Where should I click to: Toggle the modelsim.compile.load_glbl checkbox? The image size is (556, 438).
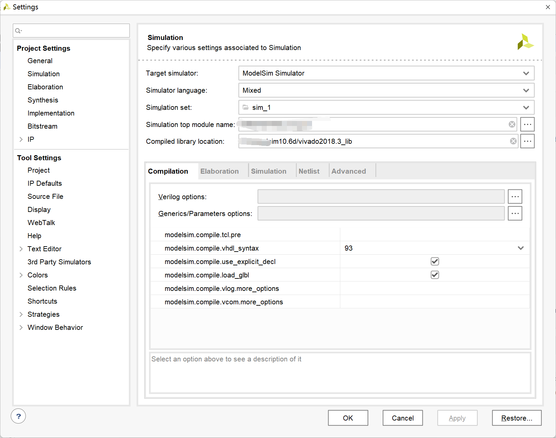pos(435,275)
